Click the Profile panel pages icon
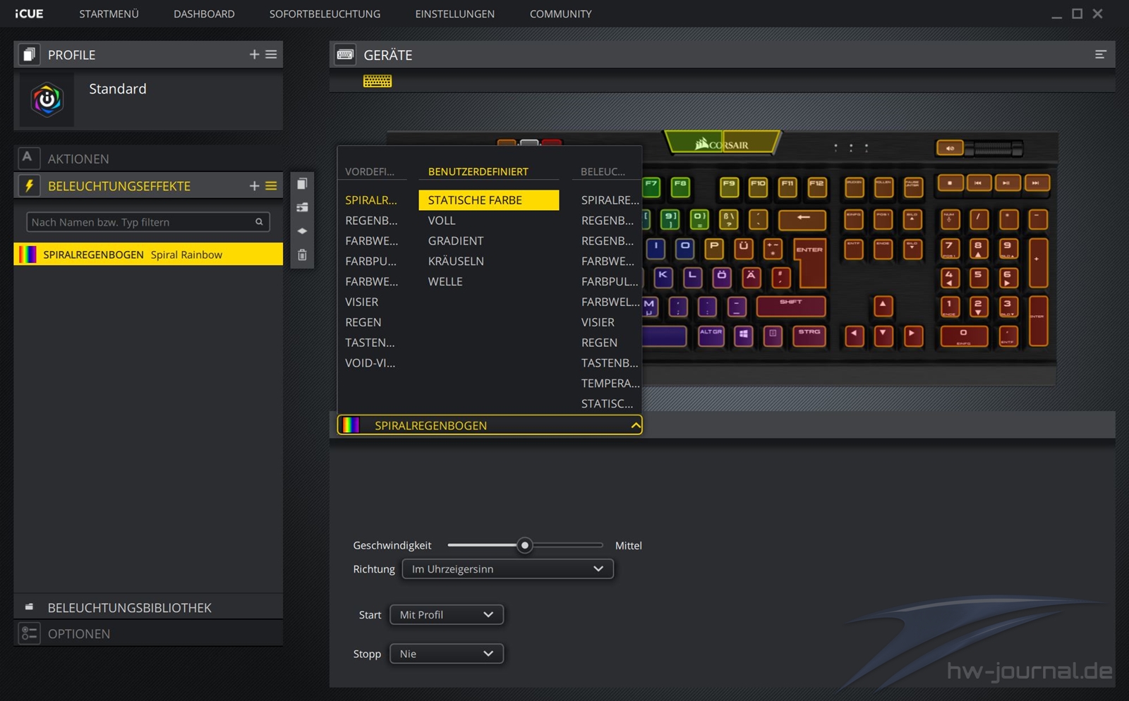 (x=29, y=54)
